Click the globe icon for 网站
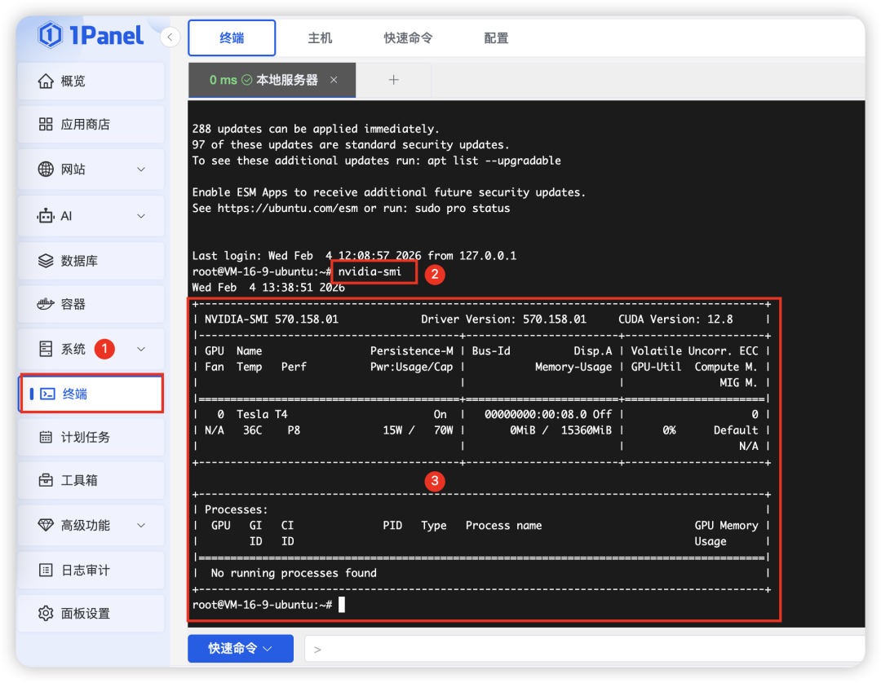 click(46, 169)
